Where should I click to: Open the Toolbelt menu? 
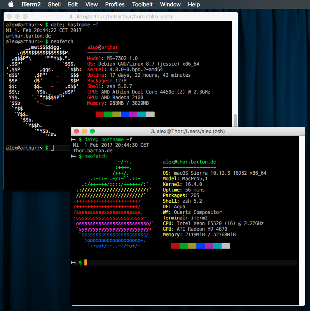[x=142, y=4]
